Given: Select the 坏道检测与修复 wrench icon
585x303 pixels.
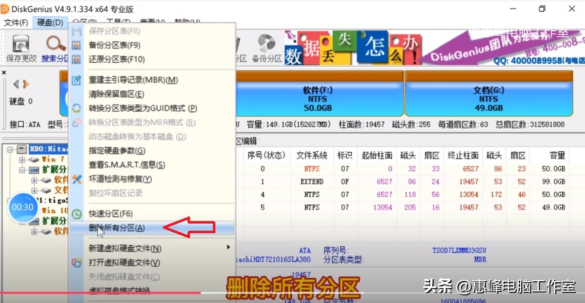Looking at the screenshot, I should point(77,178).
